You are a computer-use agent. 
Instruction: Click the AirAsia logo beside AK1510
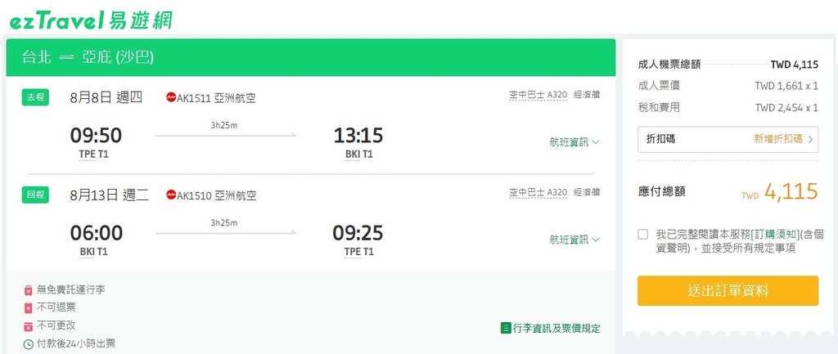(x=171, y=195)
